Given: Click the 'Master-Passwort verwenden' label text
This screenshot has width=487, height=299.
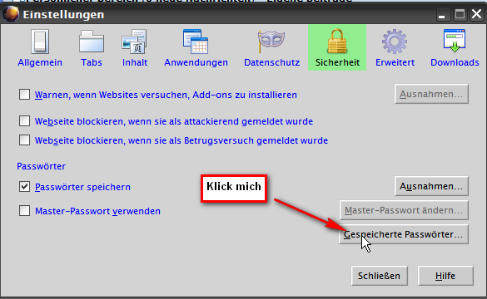Looking at the screenshot, I should 97,211.
